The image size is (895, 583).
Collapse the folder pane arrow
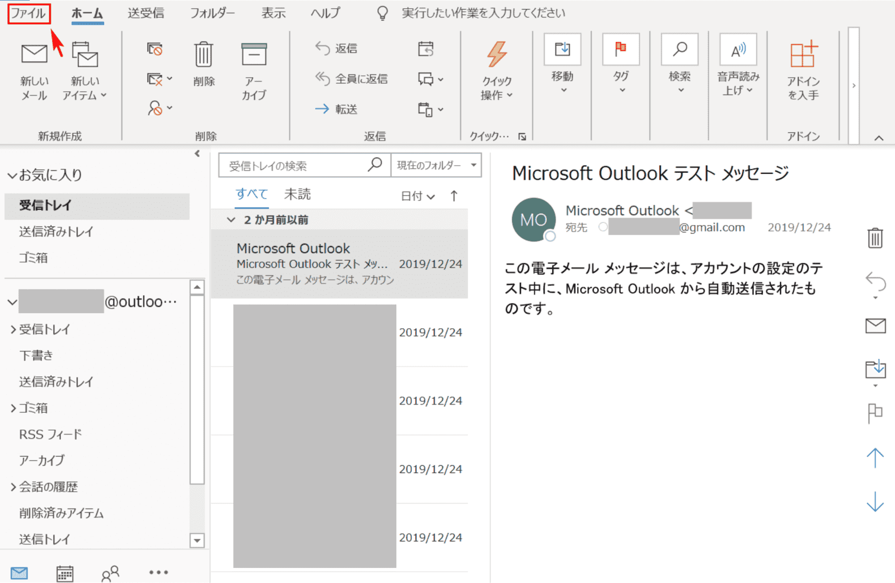(x=197, y=154)
